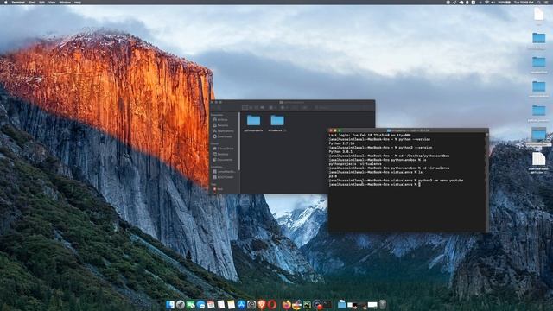
Task: Click the menu bar clock
Action: pos(524,2)
